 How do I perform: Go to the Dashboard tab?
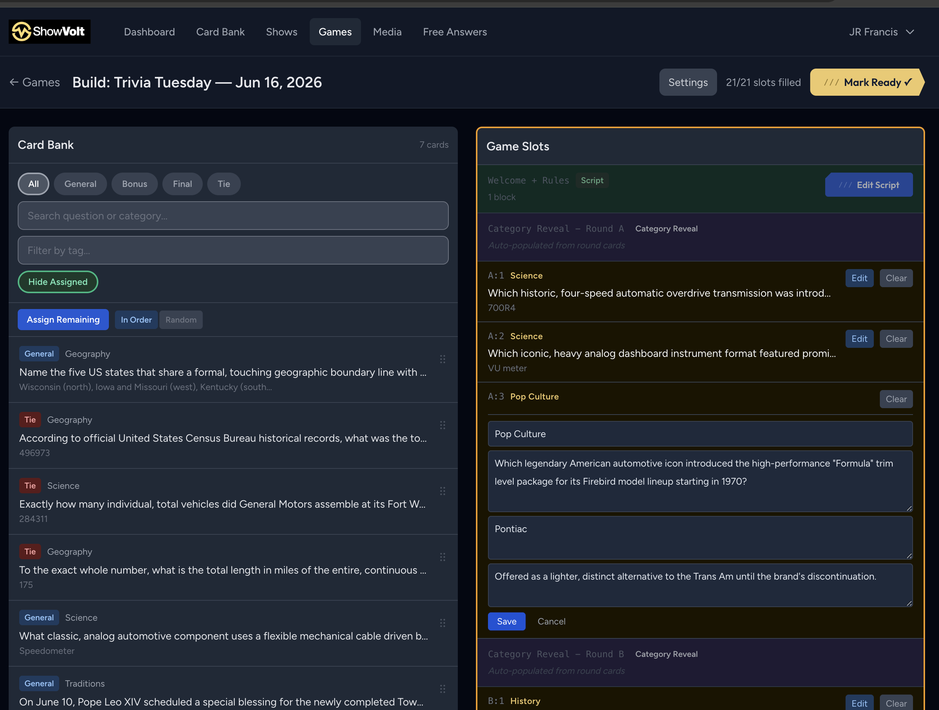149,32
